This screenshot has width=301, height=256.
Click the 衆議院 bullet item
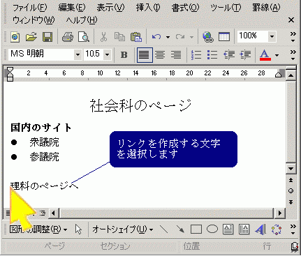pyautogui.click(x=44, y=142)
